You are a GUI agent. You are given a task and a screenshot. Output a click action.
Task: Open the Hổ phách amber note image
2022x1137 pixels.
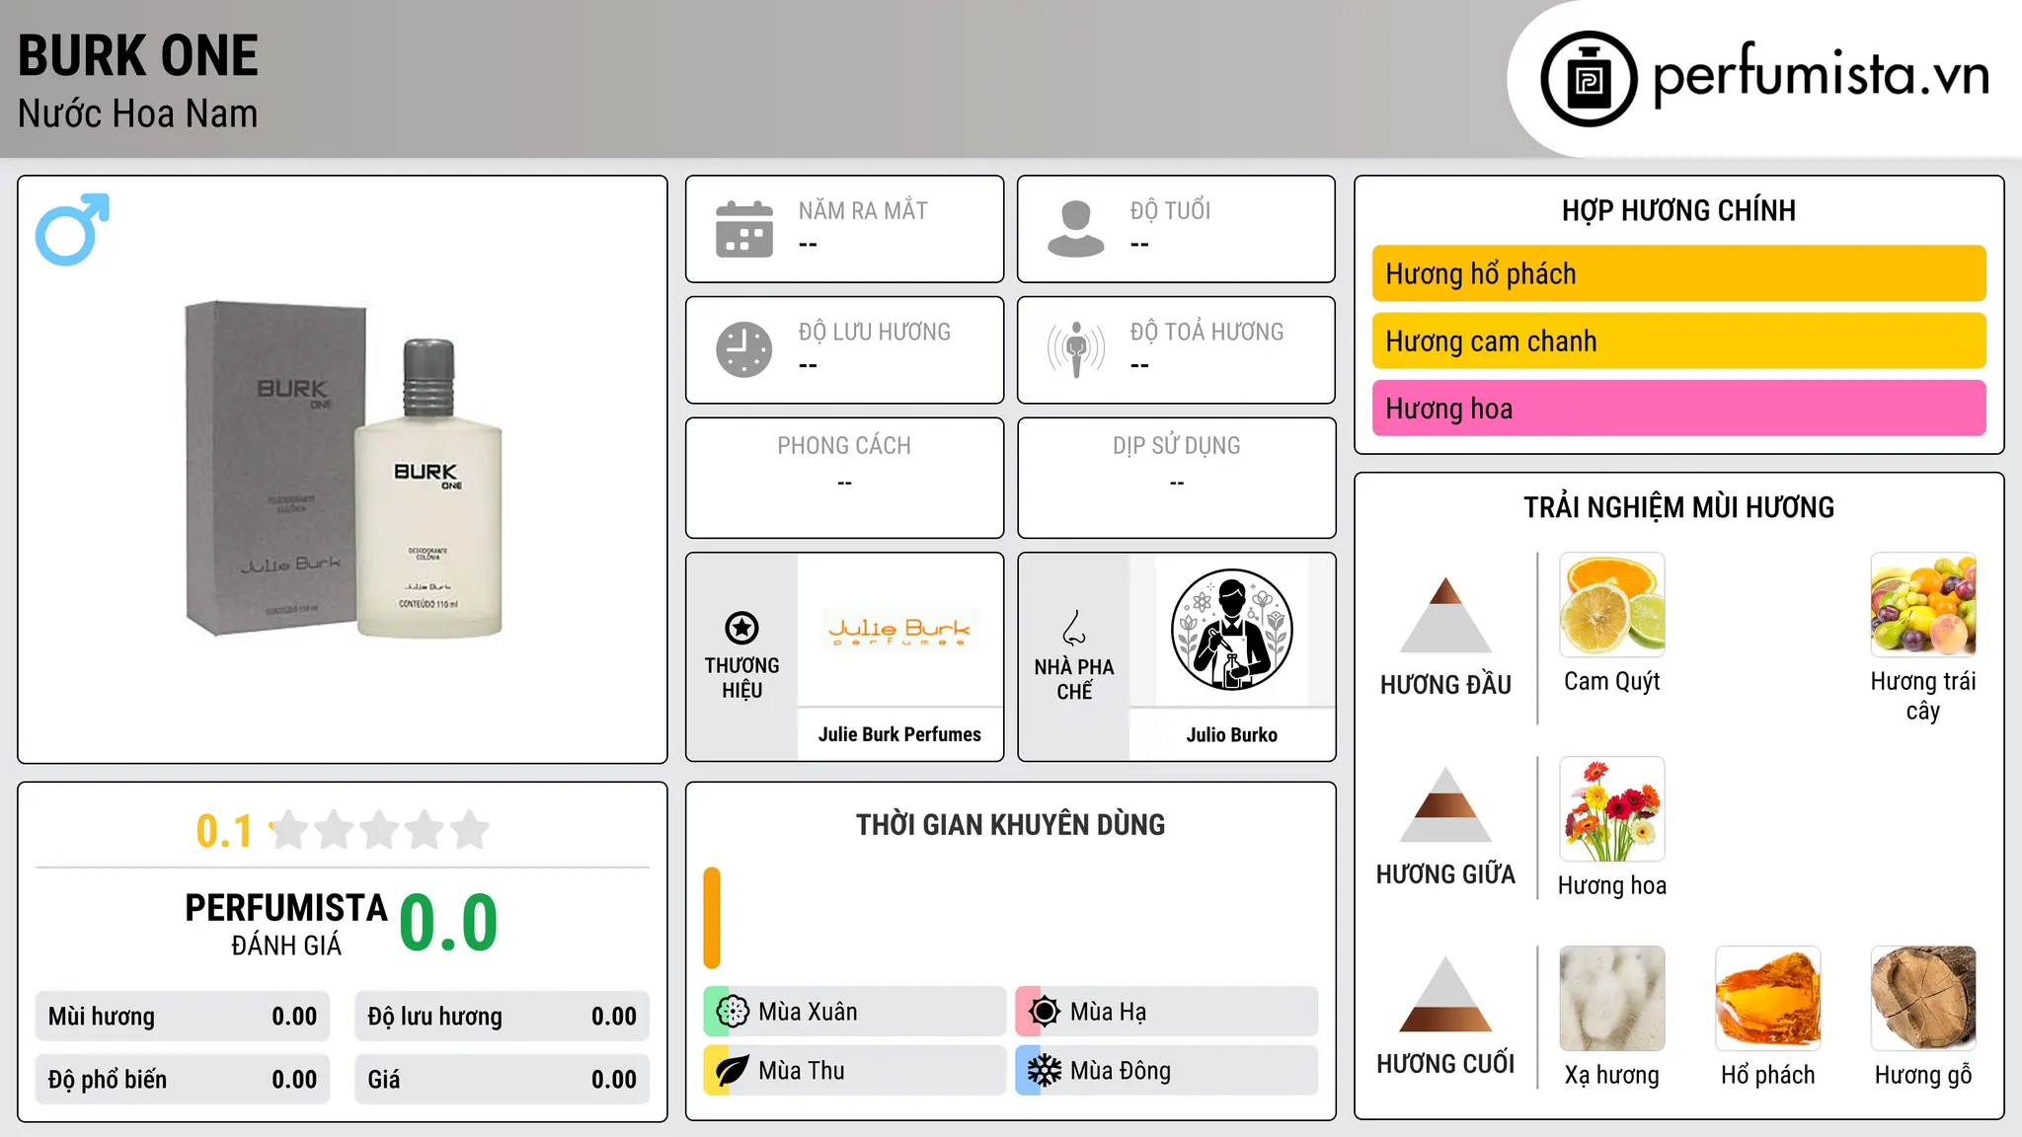tap(1768, 999)
